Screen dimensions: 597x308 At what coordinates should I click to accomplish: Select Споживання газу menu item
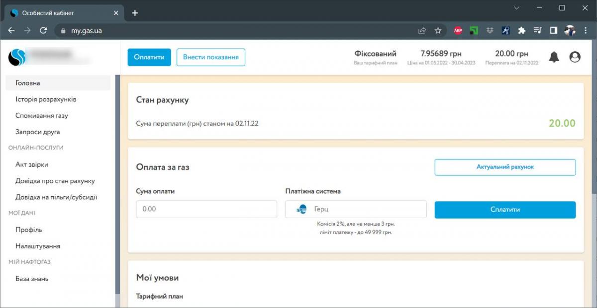click(x=42, y=116)
